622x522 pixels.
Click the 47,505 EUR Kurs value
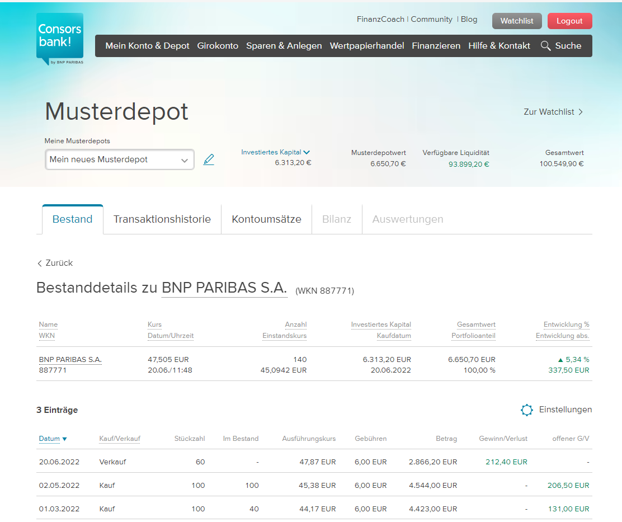[168, 360]
